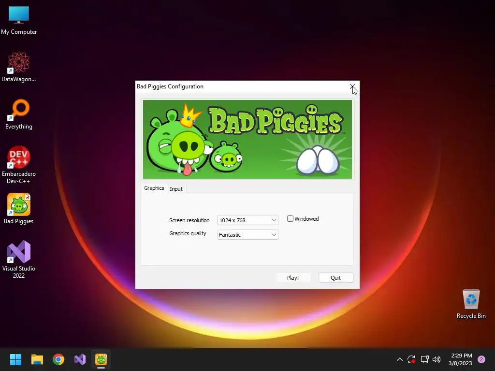Open File Explorer from the taskbar

(x=37, y=359)
